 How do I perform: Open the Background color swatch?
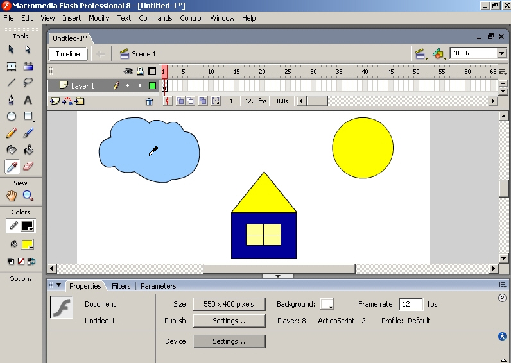click(327, 304)
